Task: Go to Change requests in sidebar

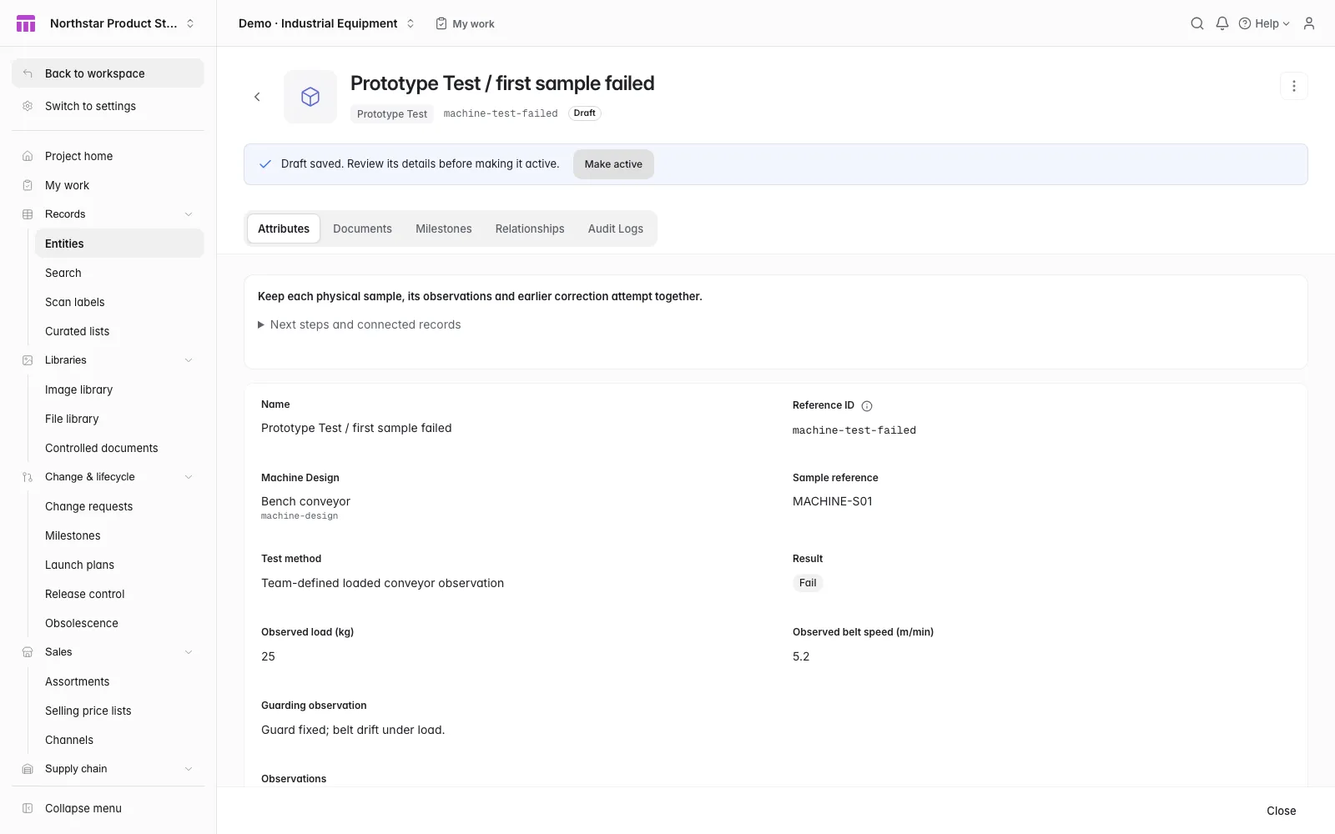Action: pyautogui.click(x=88, y=506)
